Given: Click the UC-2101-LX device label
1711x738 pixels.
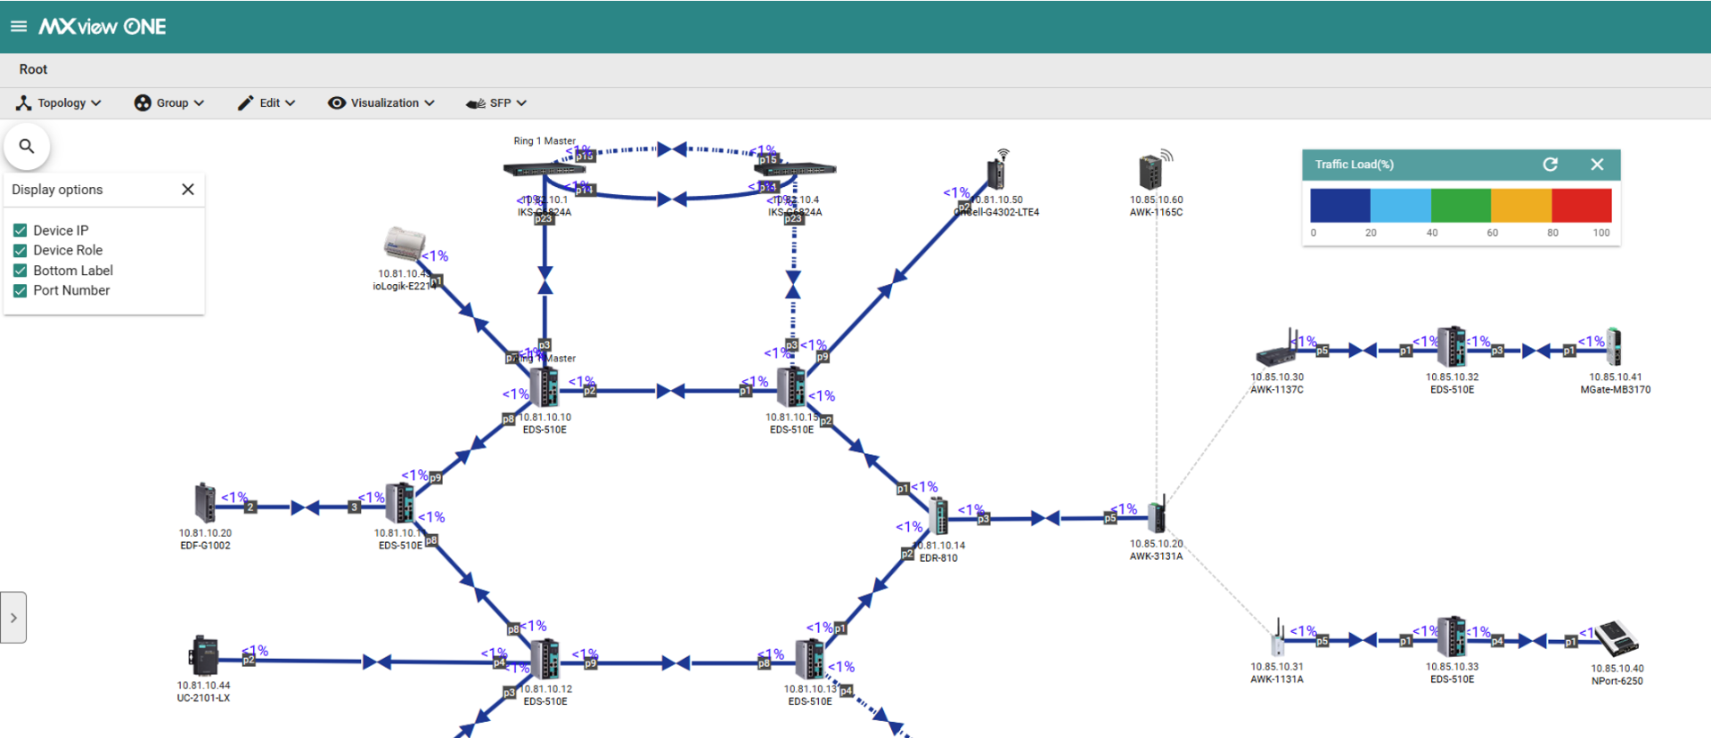Looking at the screenshot, I should coord(203,698).
